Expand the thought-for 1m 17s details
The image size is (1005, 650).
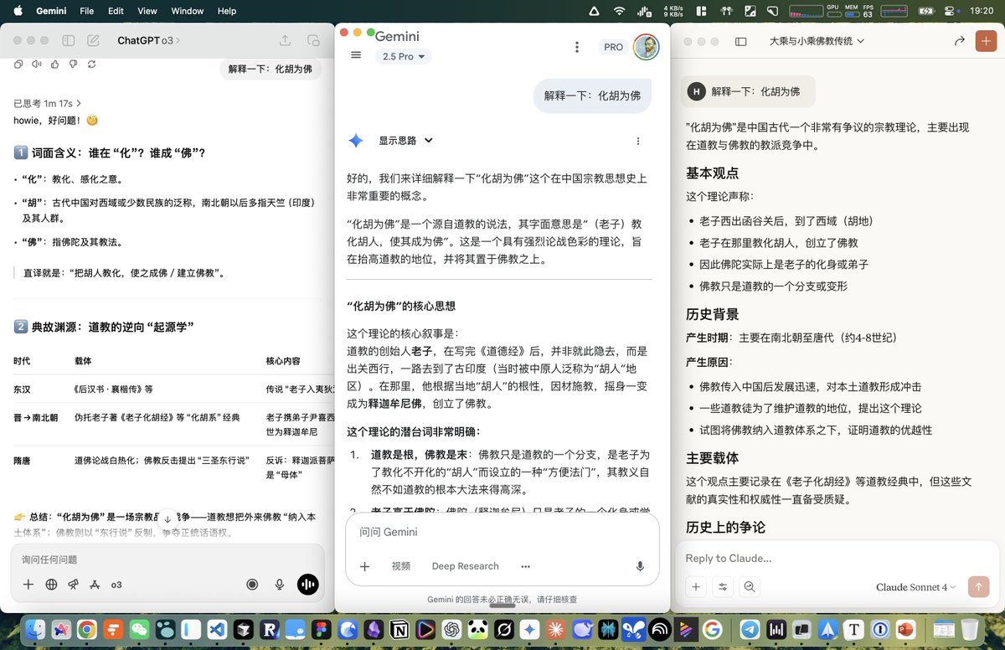point(47,103)
